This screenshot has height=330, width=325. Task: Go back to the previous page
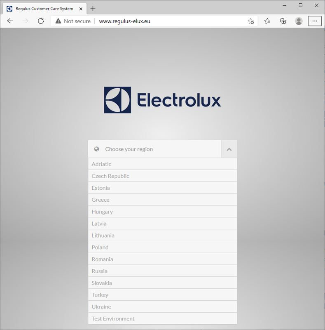click(x=10, y=21)
